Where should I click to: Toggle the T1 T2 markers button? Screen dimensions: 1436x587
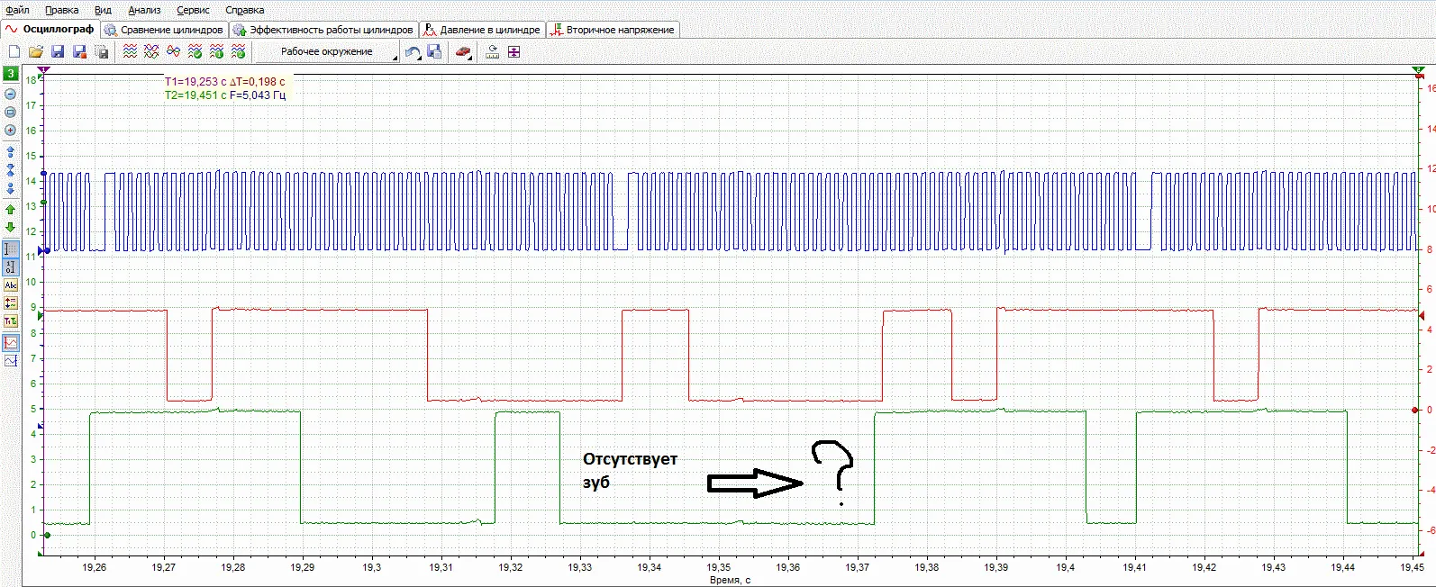click(11, 321)
